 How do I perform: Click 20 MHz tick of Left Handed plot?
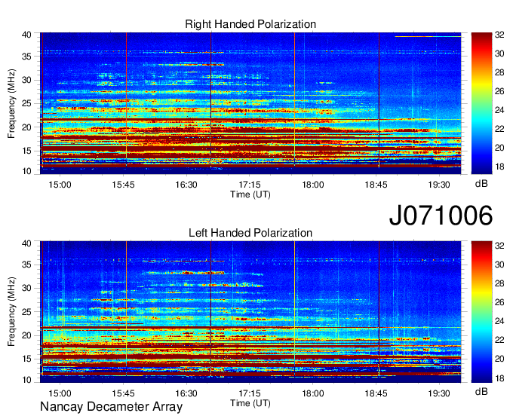coord(27,335)
